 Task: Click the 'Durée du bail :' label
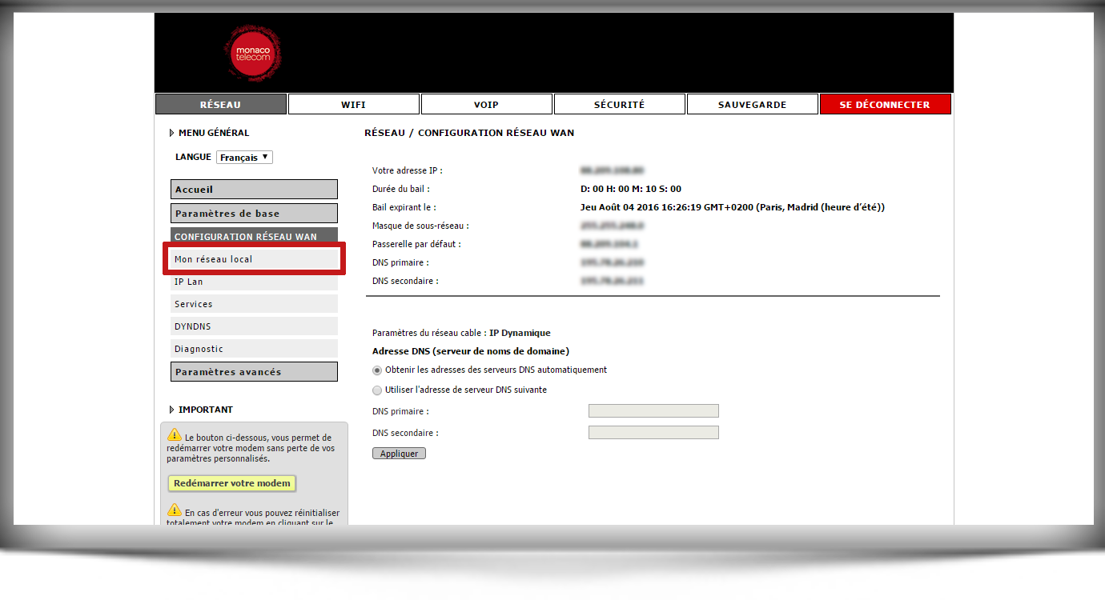401,190
